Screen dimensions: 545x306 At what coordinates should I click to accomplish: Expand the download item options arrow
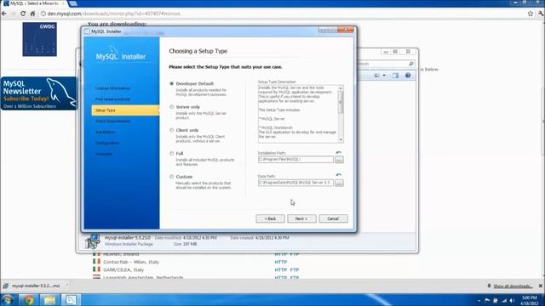point(66,286)
